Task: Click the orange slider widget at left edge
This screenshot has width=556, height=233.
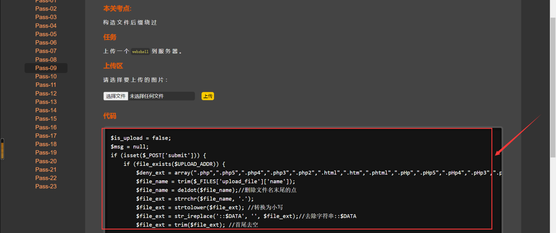Action: [x=2, y=149]
